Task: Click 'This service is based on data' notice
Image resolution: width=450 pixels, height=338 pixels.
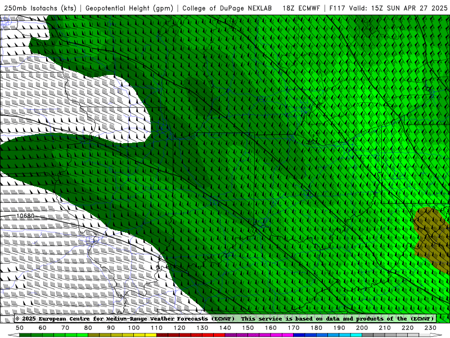Action: tap(291, 318)
